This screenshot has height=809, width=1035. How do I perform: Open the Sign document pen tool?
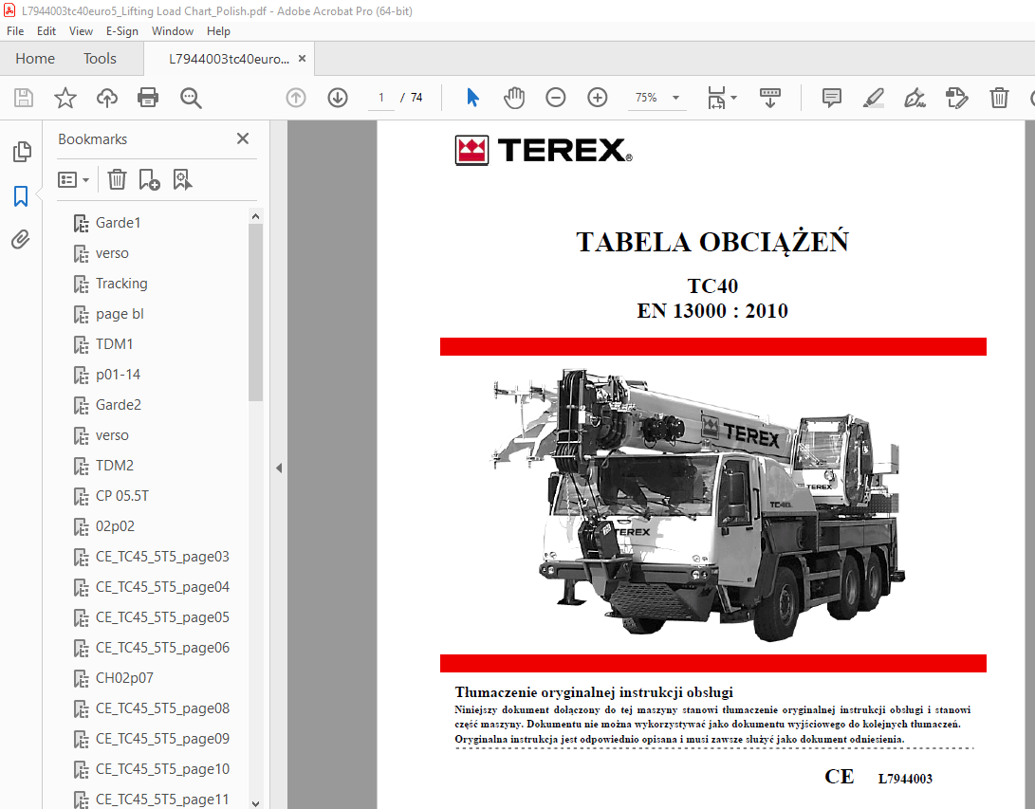[915, 99]
